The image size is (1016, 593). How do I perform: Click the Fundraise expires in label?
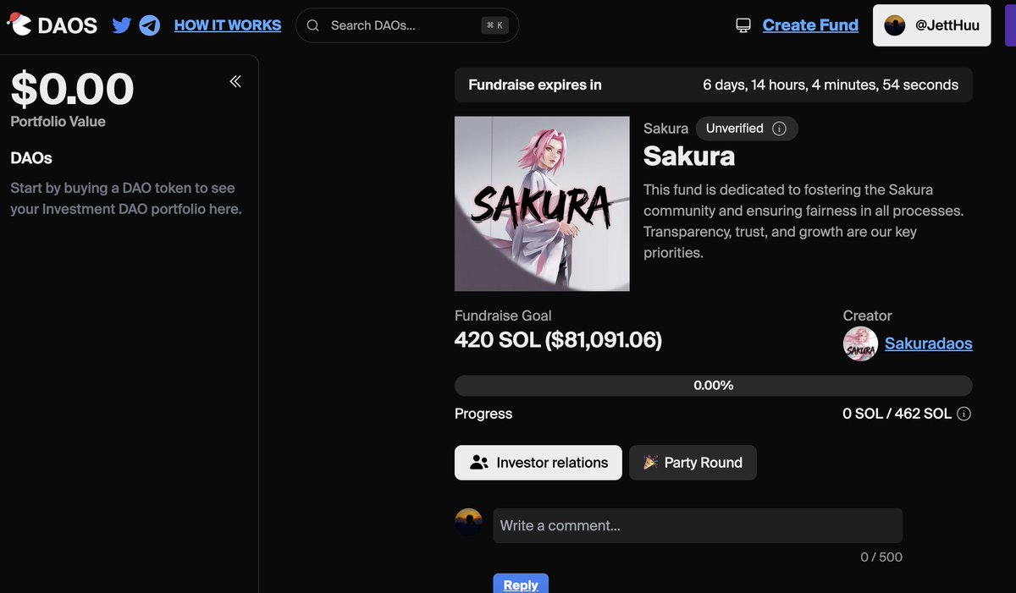pyautogui.click(x=535, y=85)
